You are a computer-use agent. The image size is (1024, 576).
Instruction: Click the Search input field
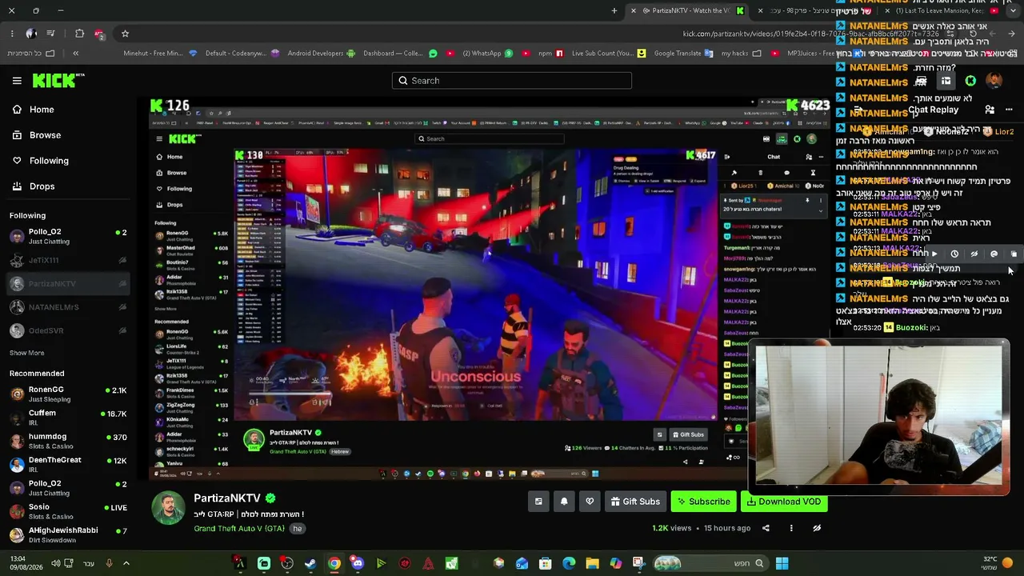pos(512,81)
